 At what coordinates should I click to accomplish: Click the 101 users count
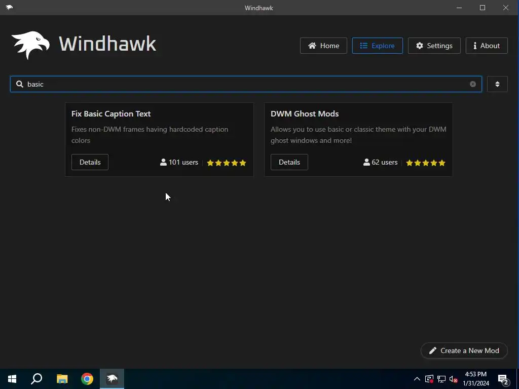(179, 163)
